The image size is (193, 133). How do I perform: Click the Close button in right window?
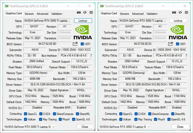pos(180,127)
